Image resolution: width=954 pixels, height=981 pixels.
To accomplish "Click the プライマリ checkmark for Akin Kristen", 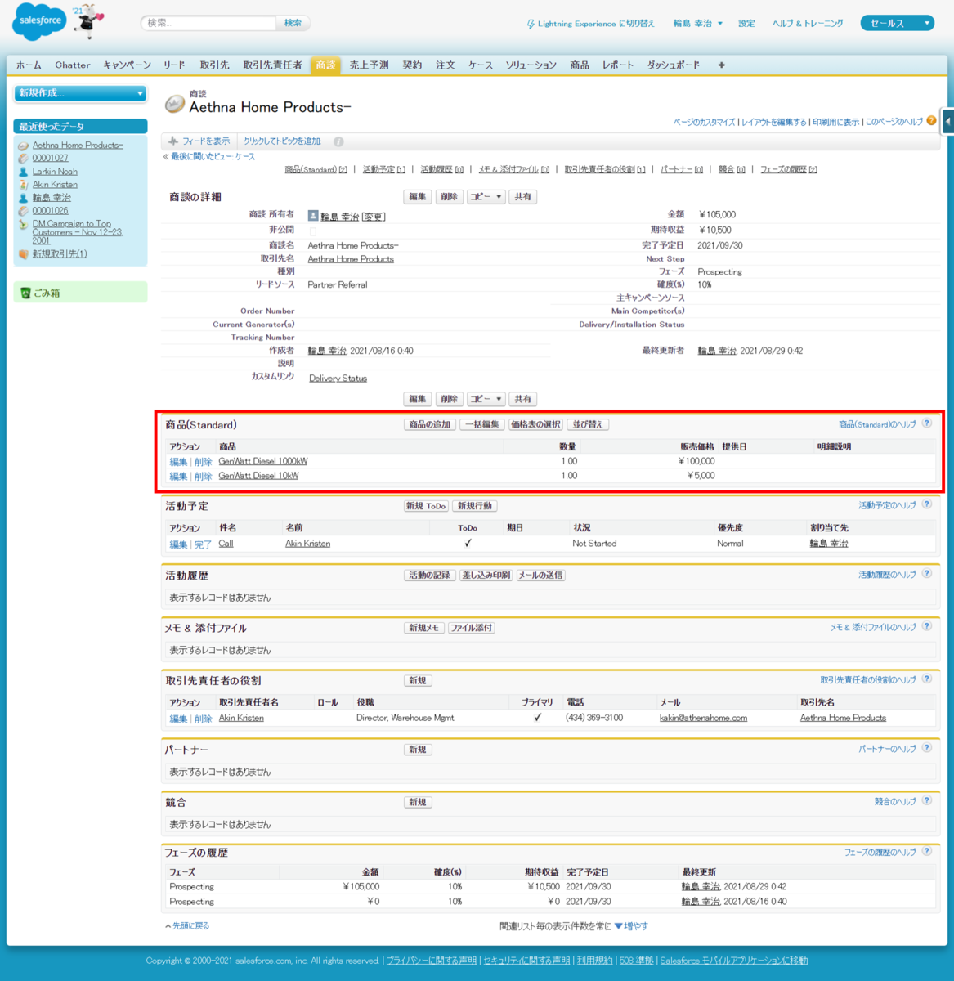I will point(537,718).
